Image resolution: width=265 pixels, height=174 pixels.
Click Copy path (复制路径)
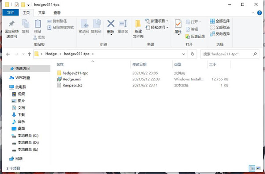click(x=57, y=21)
